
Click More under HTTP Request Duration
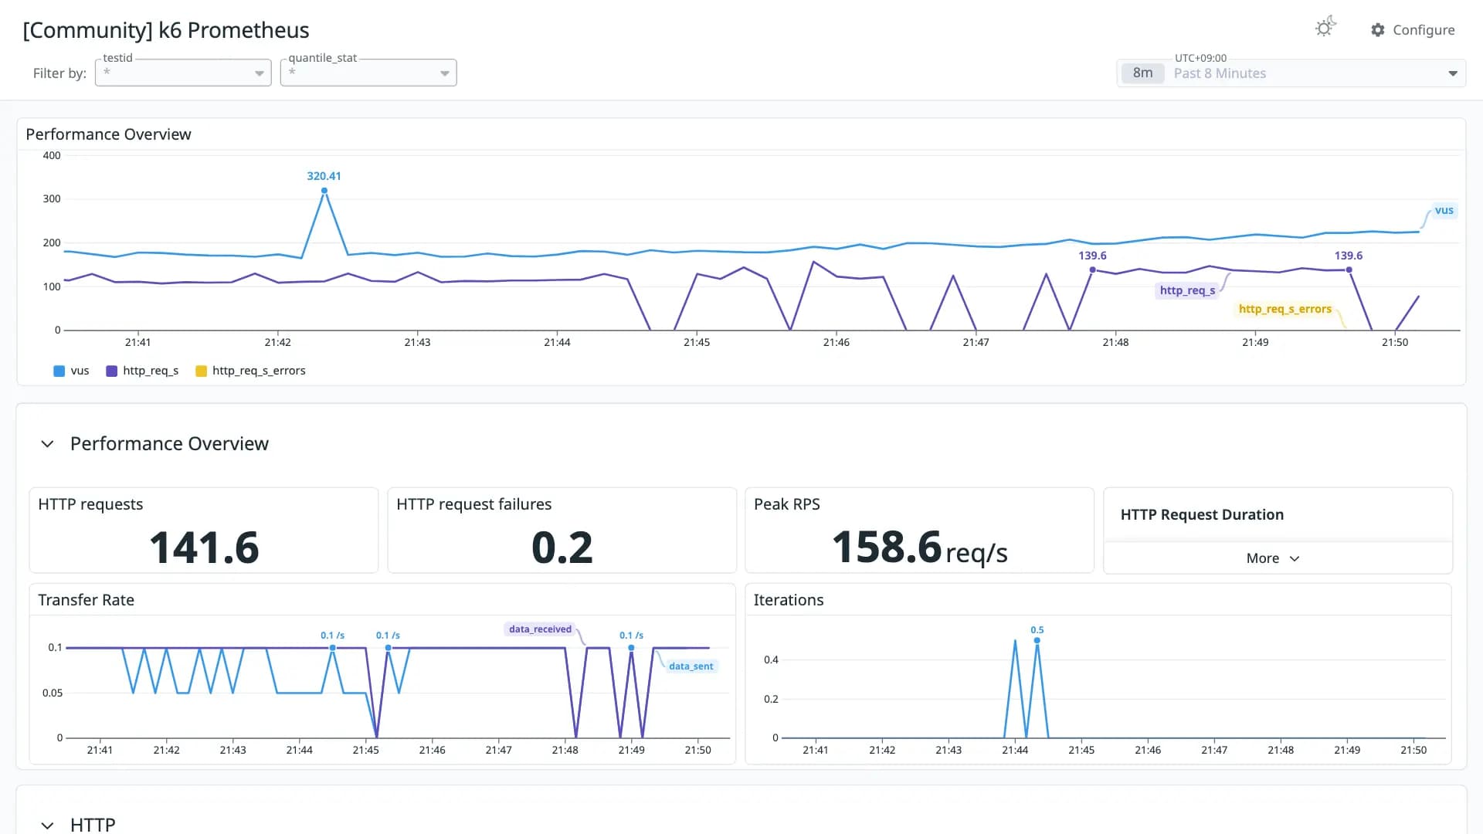coord(1273,558)
